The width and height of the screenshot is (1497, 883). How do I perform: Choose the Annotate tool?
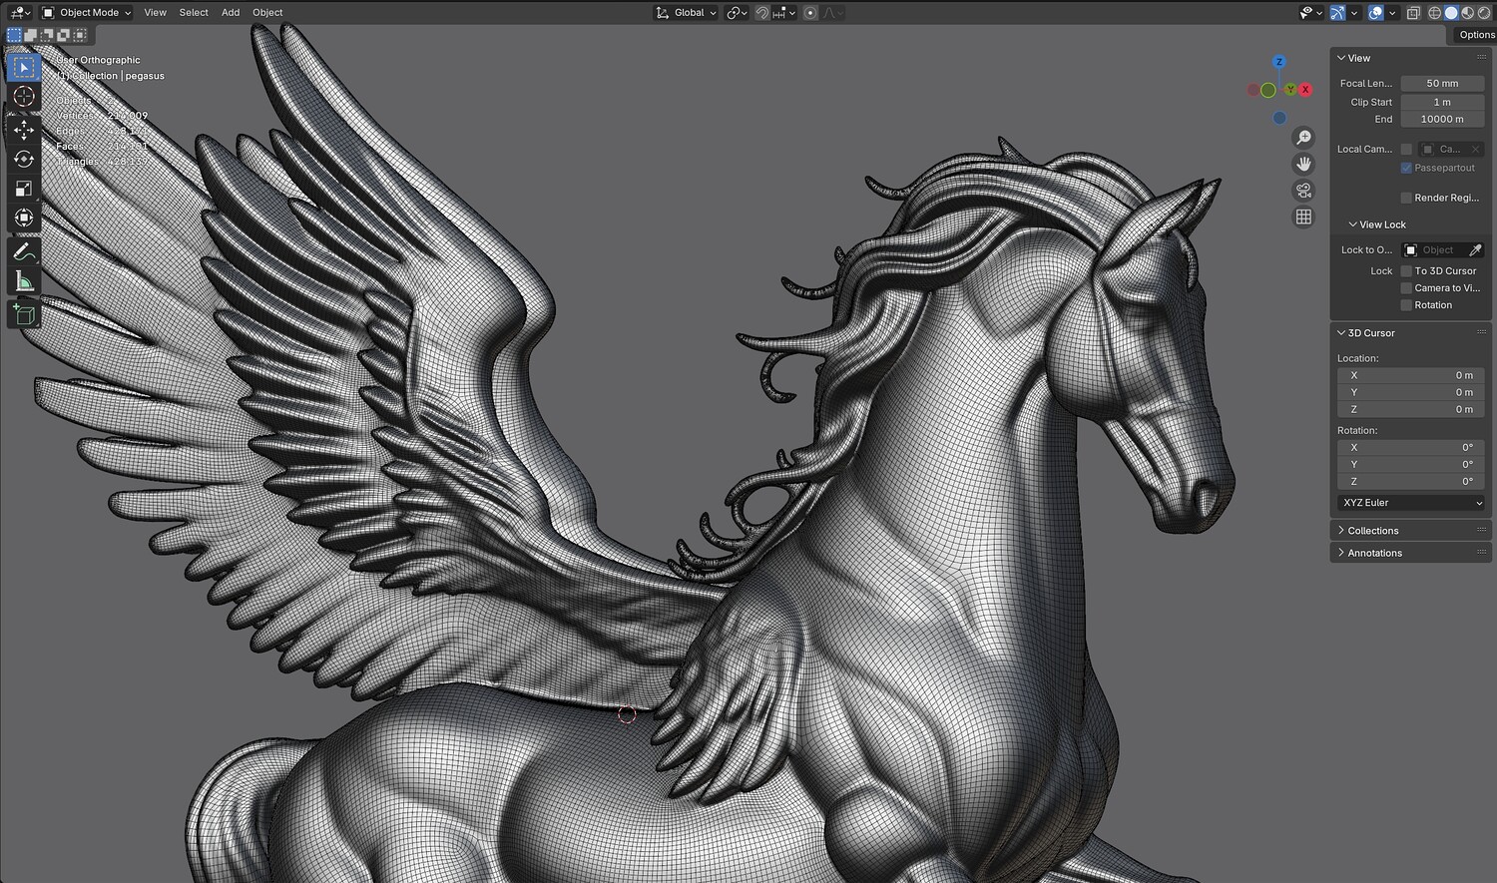[x=24, y=251]
